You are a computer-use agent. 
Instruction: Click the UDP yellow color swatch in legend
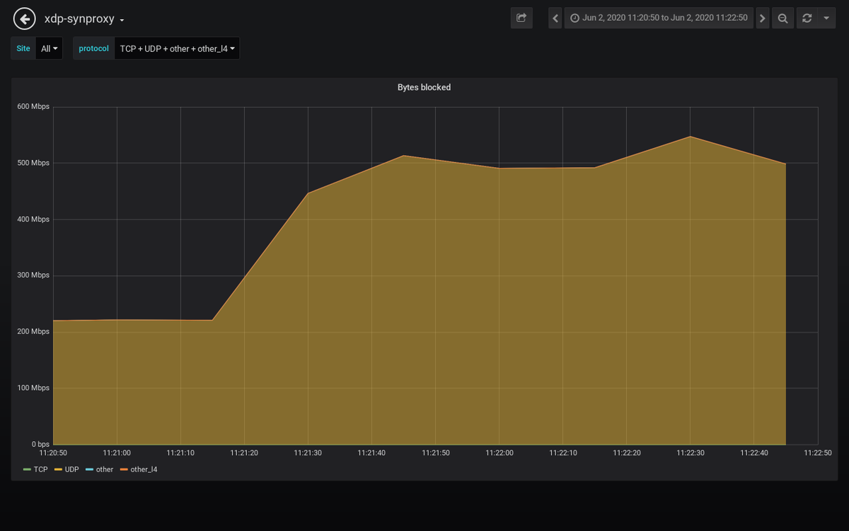(58, 469)
